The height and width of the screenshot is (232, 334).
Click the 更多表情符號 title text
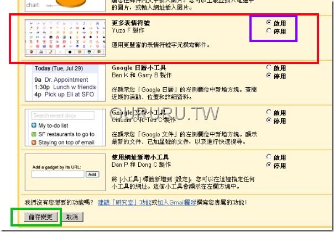(x=131, y=23)
